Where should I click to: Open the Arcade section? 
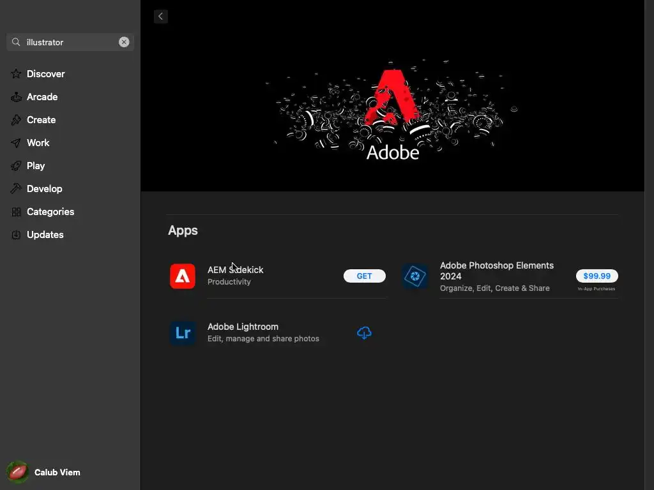click(x=42, y=97)
